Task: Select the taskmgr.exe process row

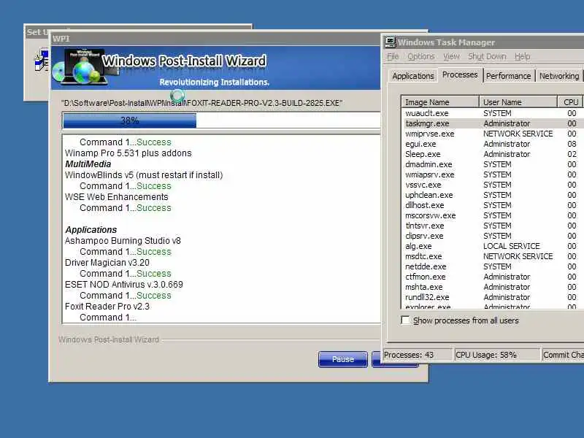Action: [491, 123]
